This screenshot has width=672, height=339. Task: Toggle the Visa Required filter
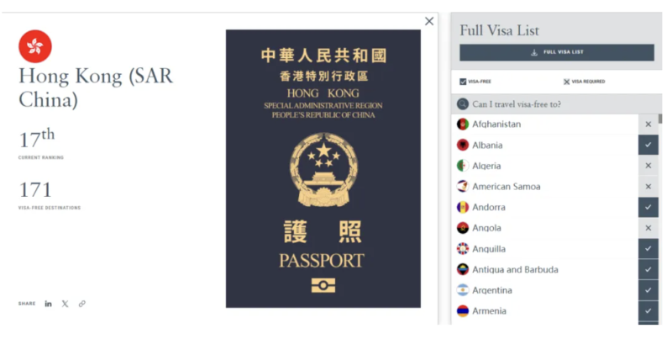point(566,82)
